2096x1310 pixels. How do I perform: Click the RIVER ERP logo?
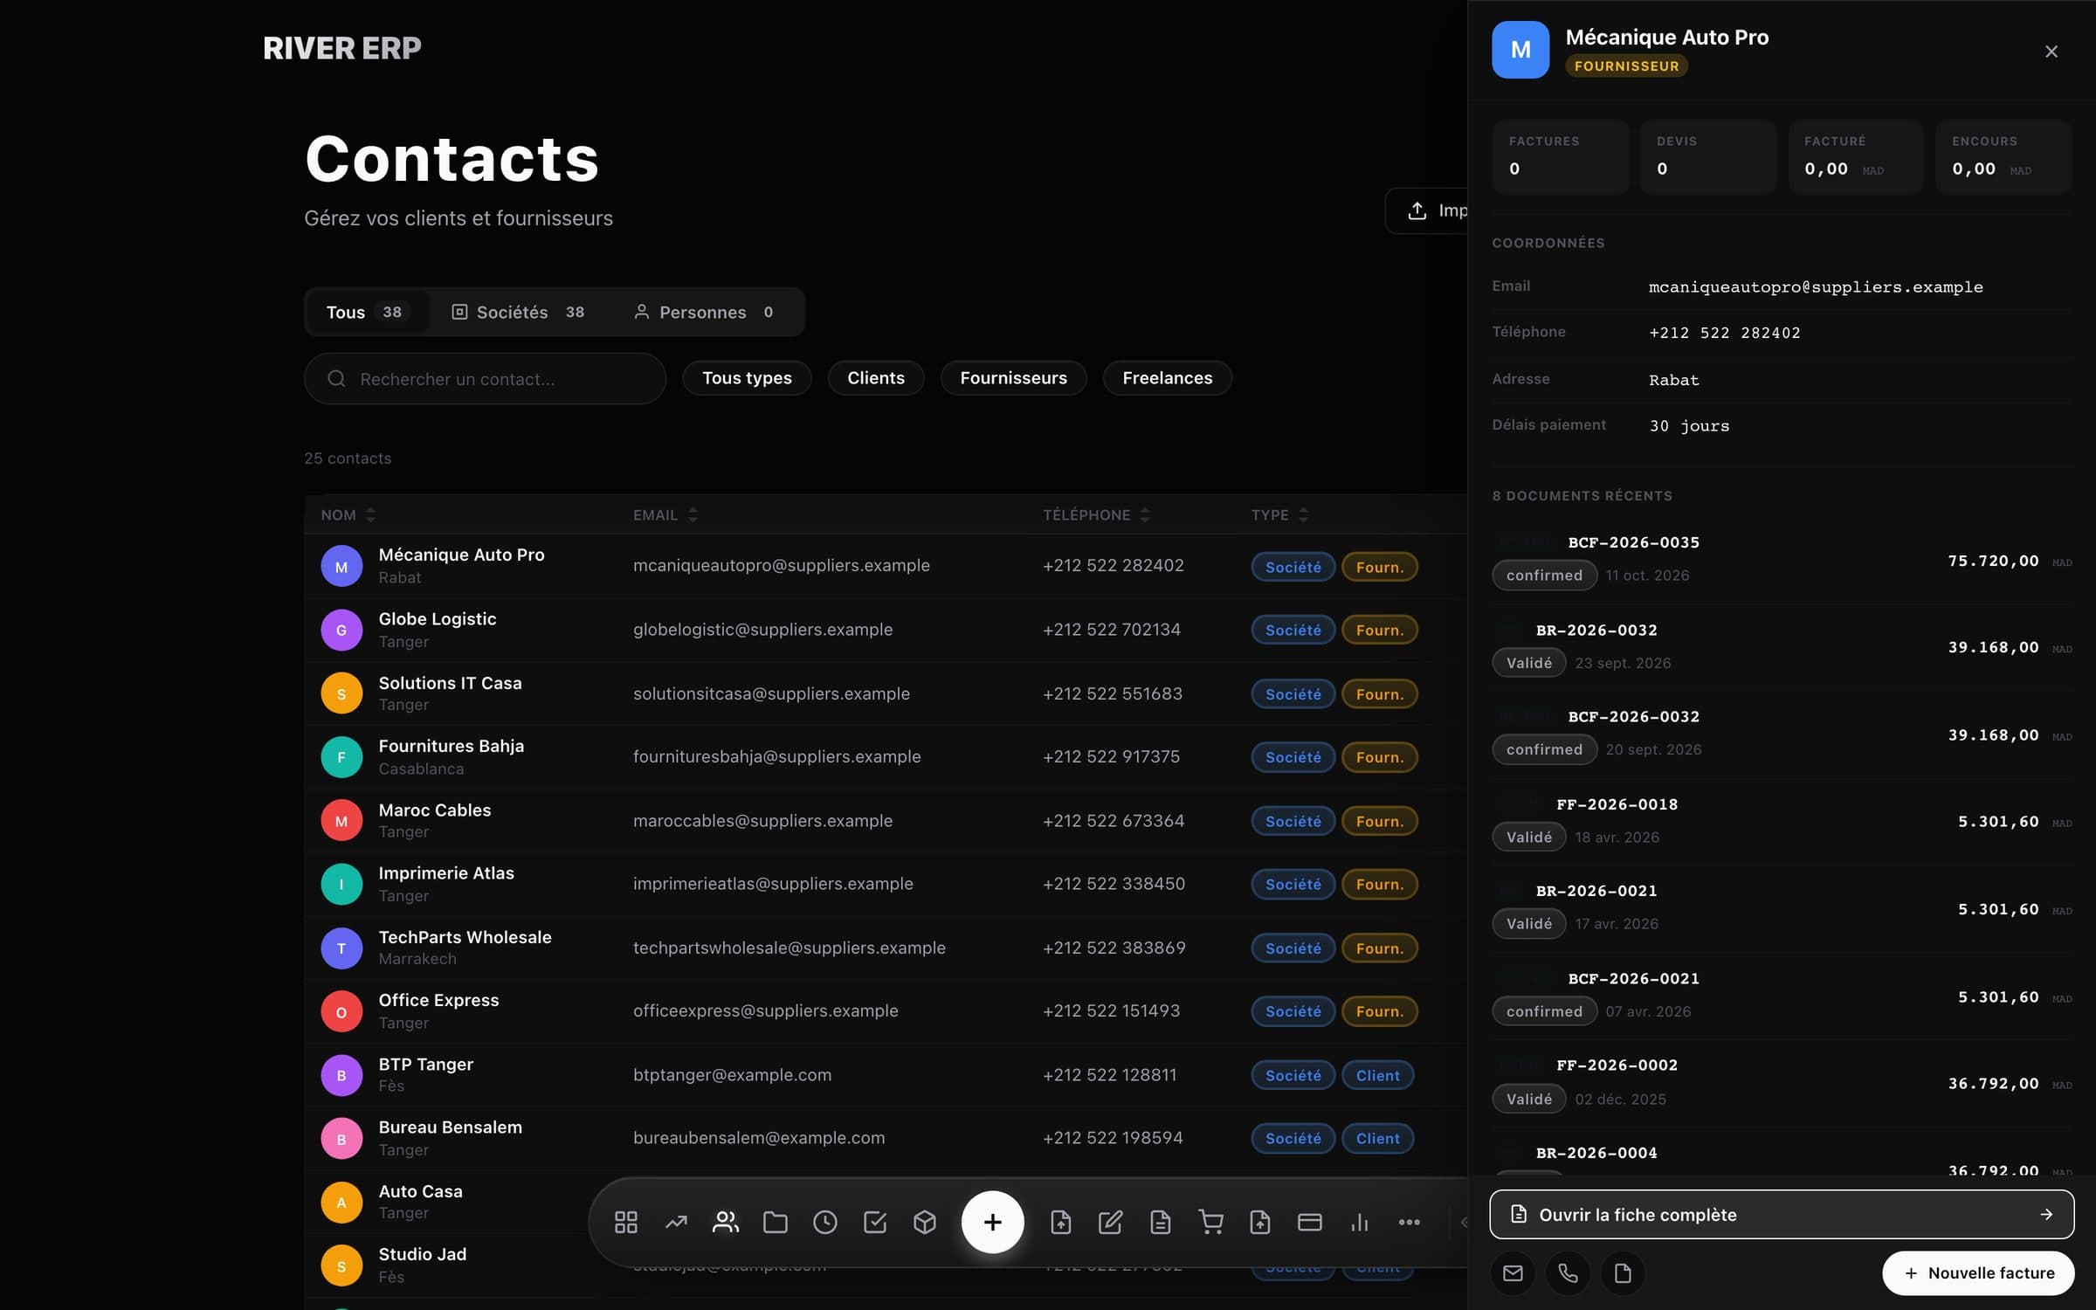pyautogui.click(x=342, y=48)
